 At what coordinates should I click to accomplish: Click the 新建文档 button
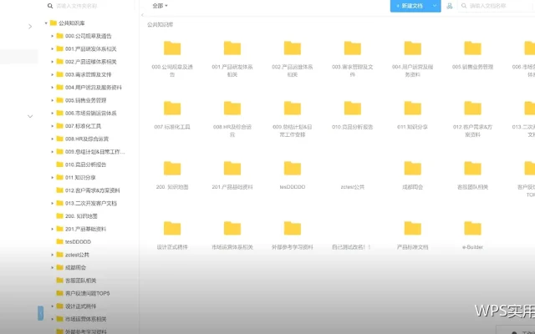(410, 6)
